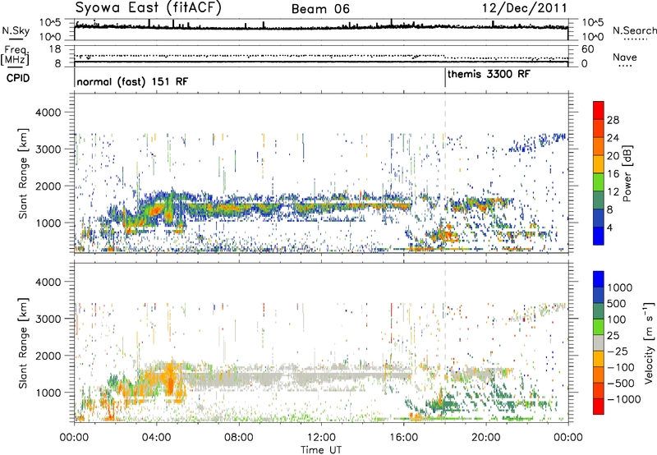Click the '-100' label on Velocity colorbar
Image resolution: width=657 pixels, height=455 pixels.
tap(621, 367)
